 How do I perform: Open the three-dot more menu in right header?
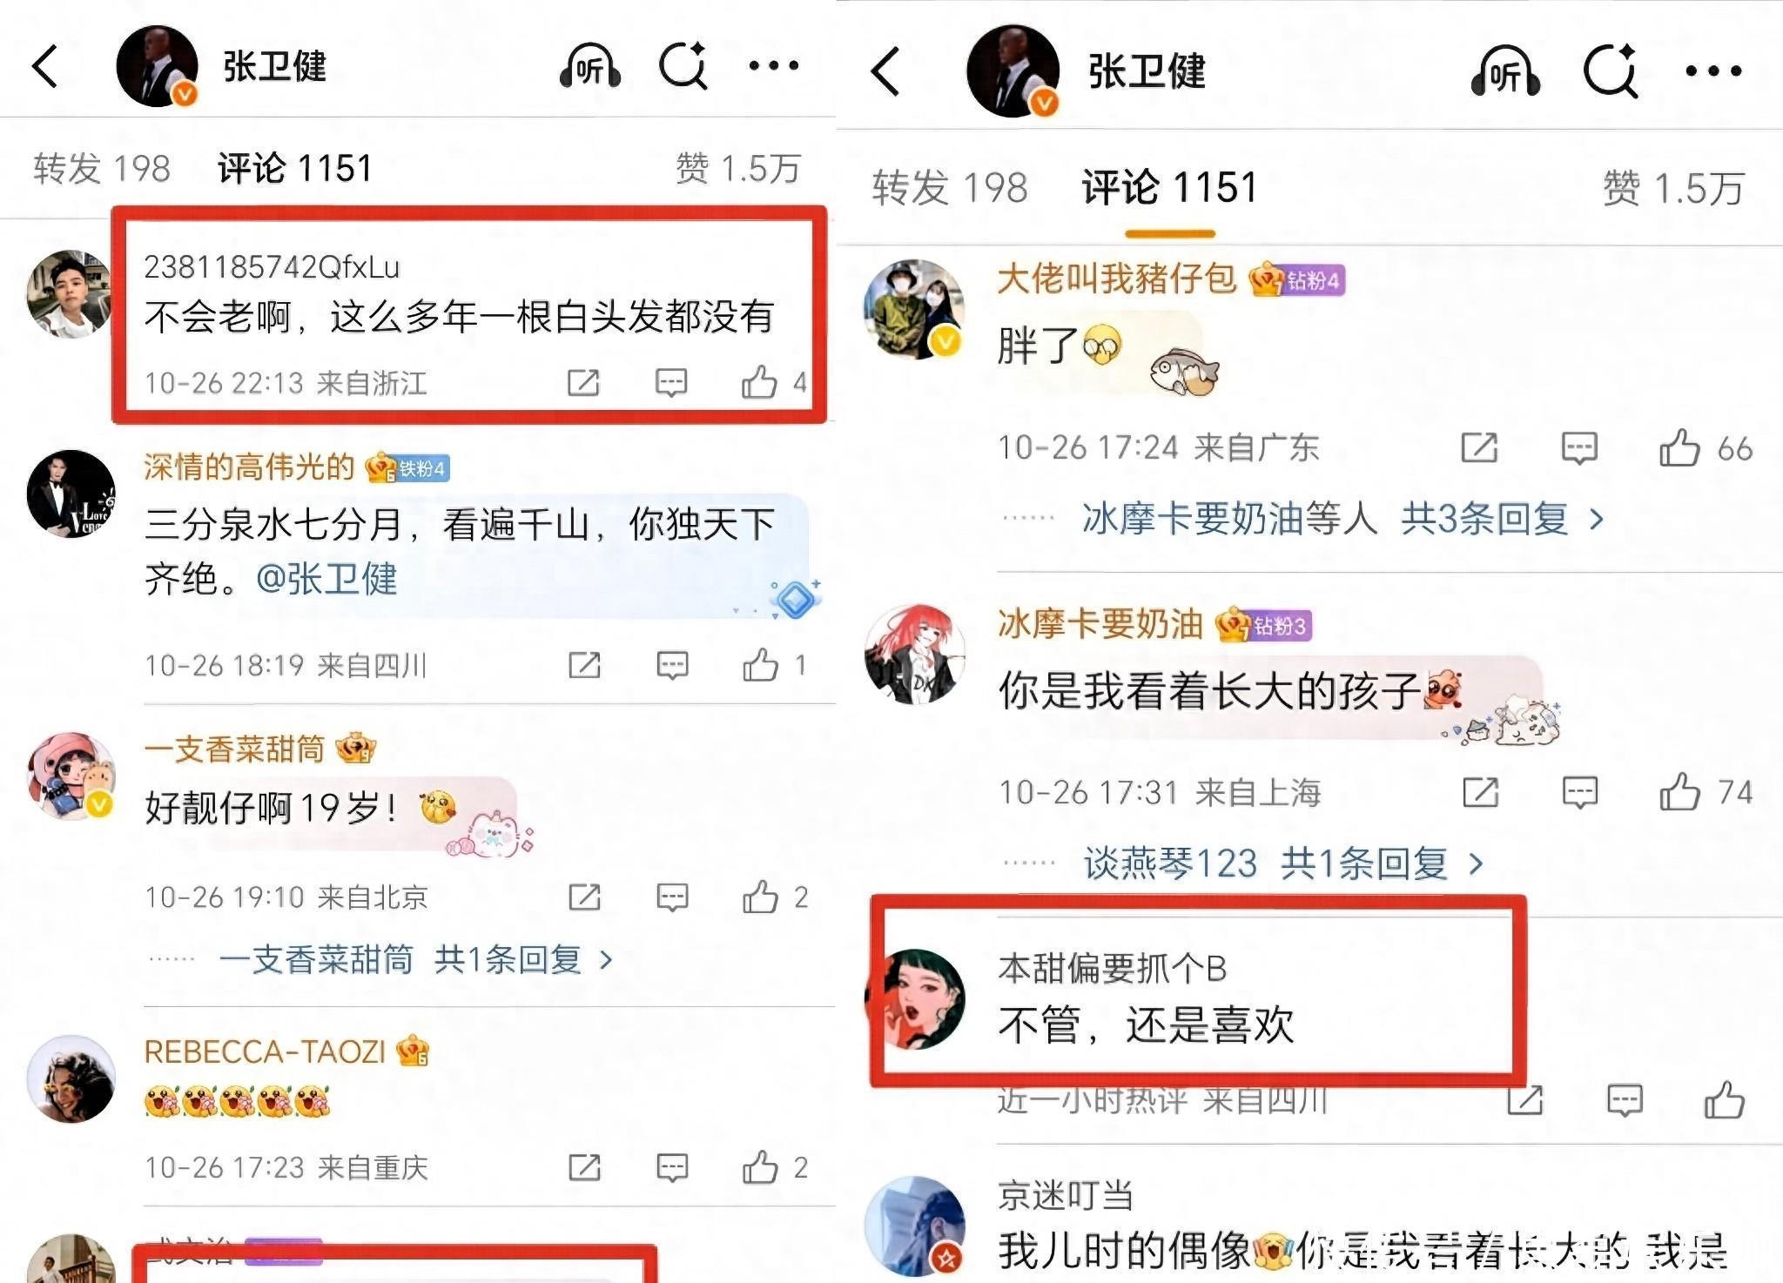(x=1713, y=71)
